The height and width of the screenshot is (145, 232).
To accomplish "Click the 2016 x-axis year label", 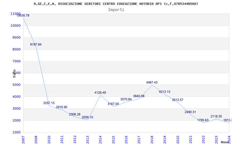I will (126, 139).
